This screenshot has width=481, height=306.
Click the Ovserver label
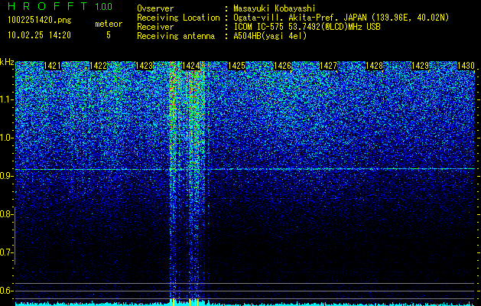click(155, 8)
